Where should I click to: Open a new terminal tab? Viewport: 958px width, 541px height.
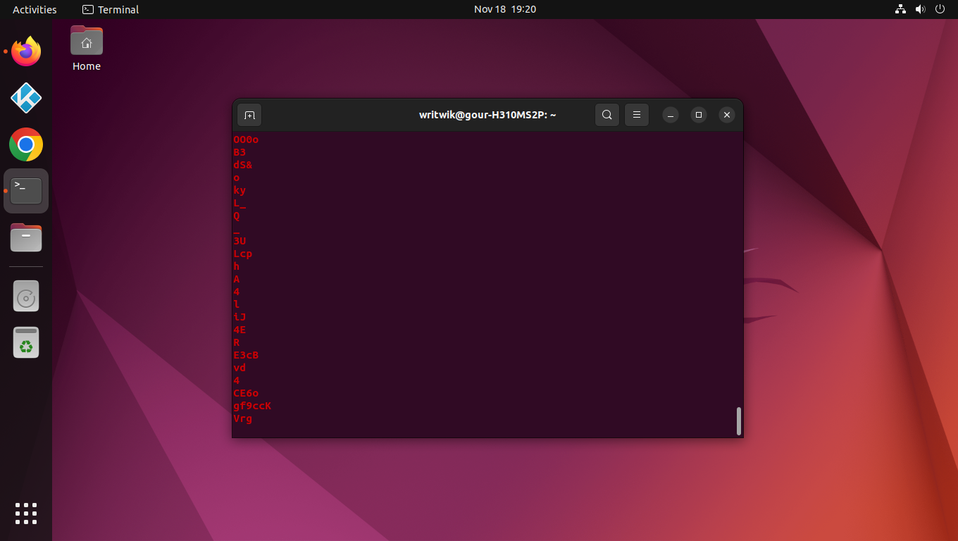pos(249,115)
